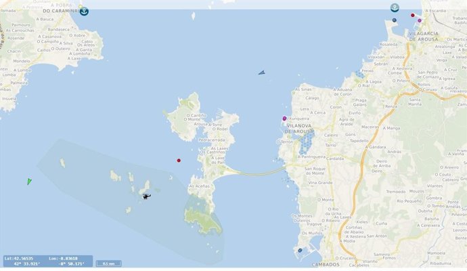Viewport: 467px width, 271px height.
Task: Select the purple marker near Xunqueira
Action: [284, 119]
